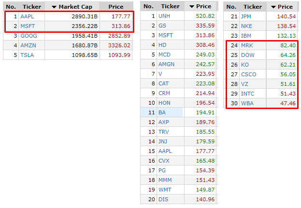301x208 pixels.
Task: Select the price 3326.02 for AMZN
Action: pyautogui.click(x=119, y=45)
